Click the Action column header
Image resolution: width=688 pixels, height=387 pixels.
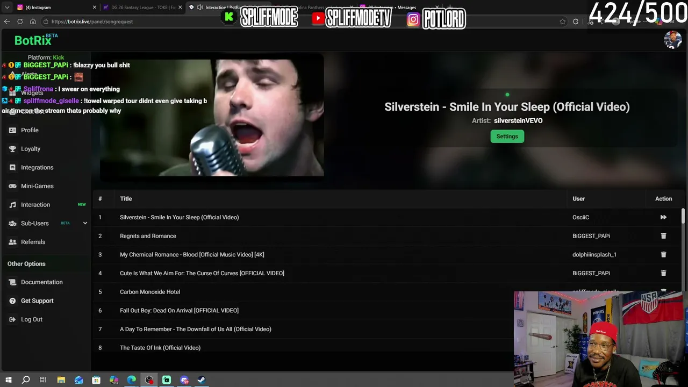point(663,199)
